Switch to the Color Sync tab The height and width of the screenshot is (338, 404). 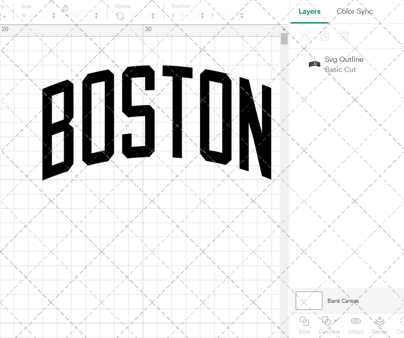click(x=355, y=11)
